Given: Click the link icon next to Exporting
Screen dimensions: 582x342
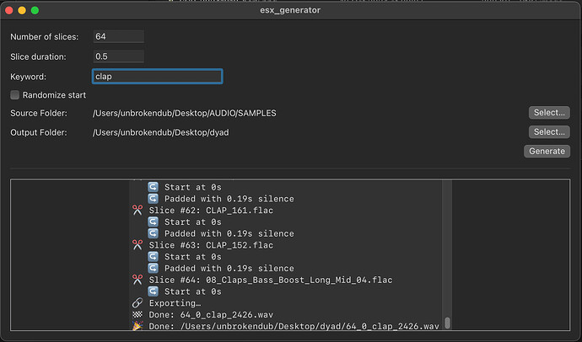Looking at the screenshot, I should (x=137, y=302).
